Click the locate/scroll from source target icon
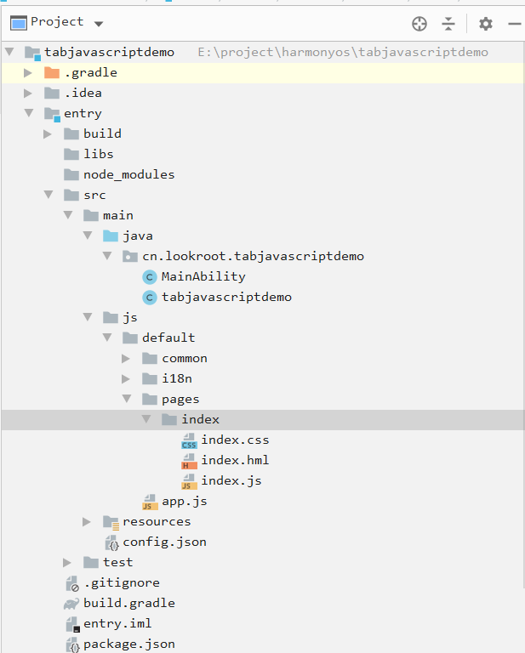 (419, 24)
